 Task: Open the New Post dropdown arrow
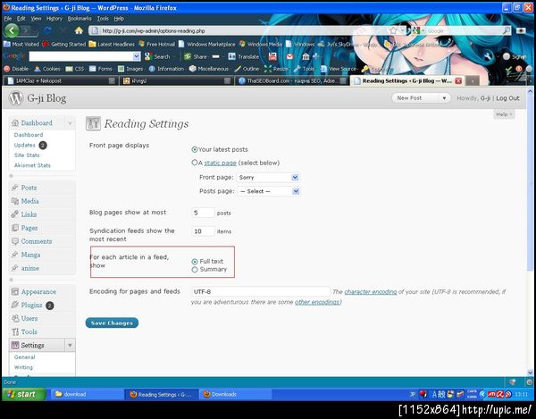point(444,98)
